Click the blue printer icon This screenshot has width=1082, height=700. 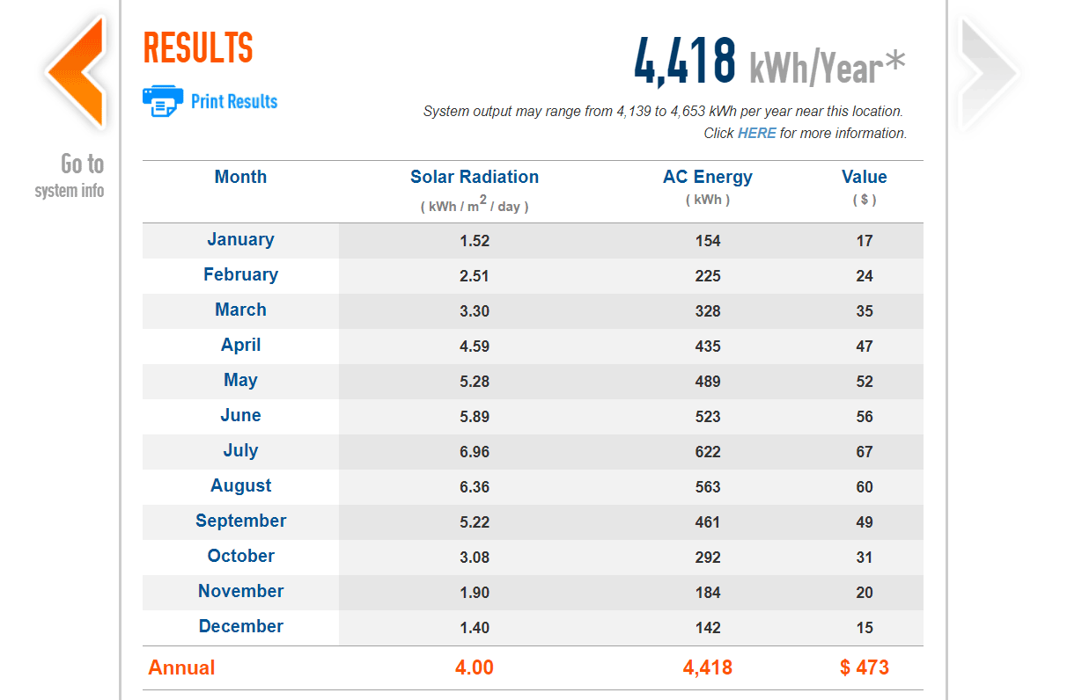162,101
